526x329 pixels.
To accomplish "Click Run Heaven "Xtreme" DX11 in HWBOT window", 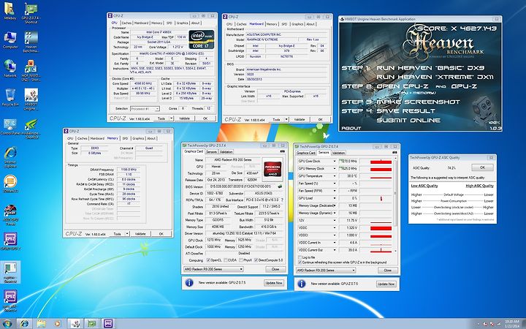I will (435, 77).
